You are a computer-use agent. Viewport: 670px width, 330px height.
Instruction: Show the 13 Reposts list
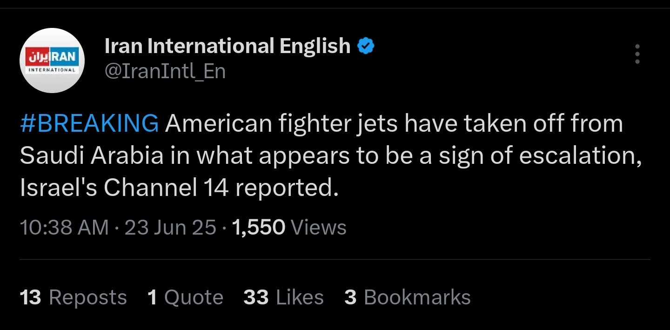click(x=74, y=297)
